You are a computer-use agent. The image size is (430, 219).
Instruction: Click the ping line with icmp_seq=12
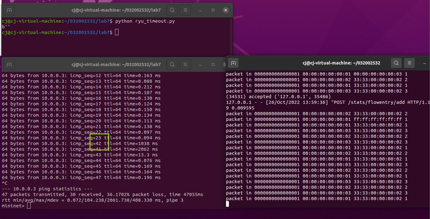coord(81,76)
